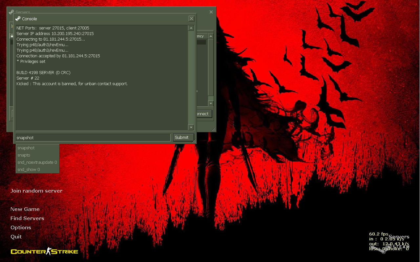Click the Servers button above the STEAM wordmark
This screenshot has height=262, width=420.
399,237
